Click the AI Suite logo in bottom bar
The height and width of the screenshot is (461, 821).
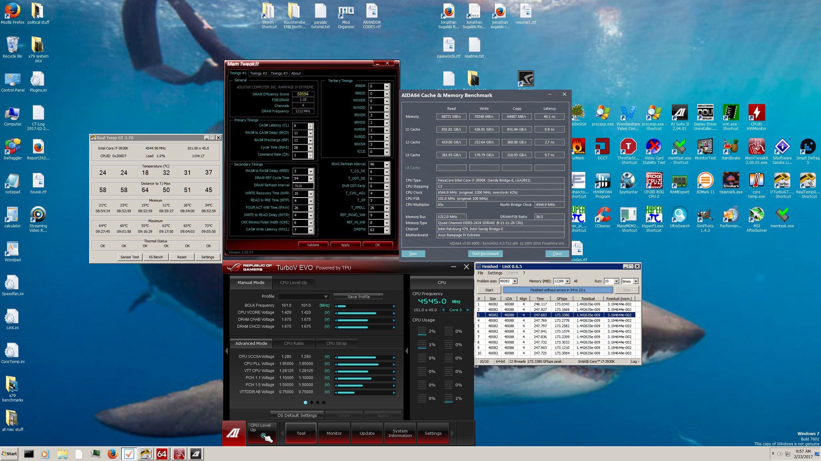(234, 433)
